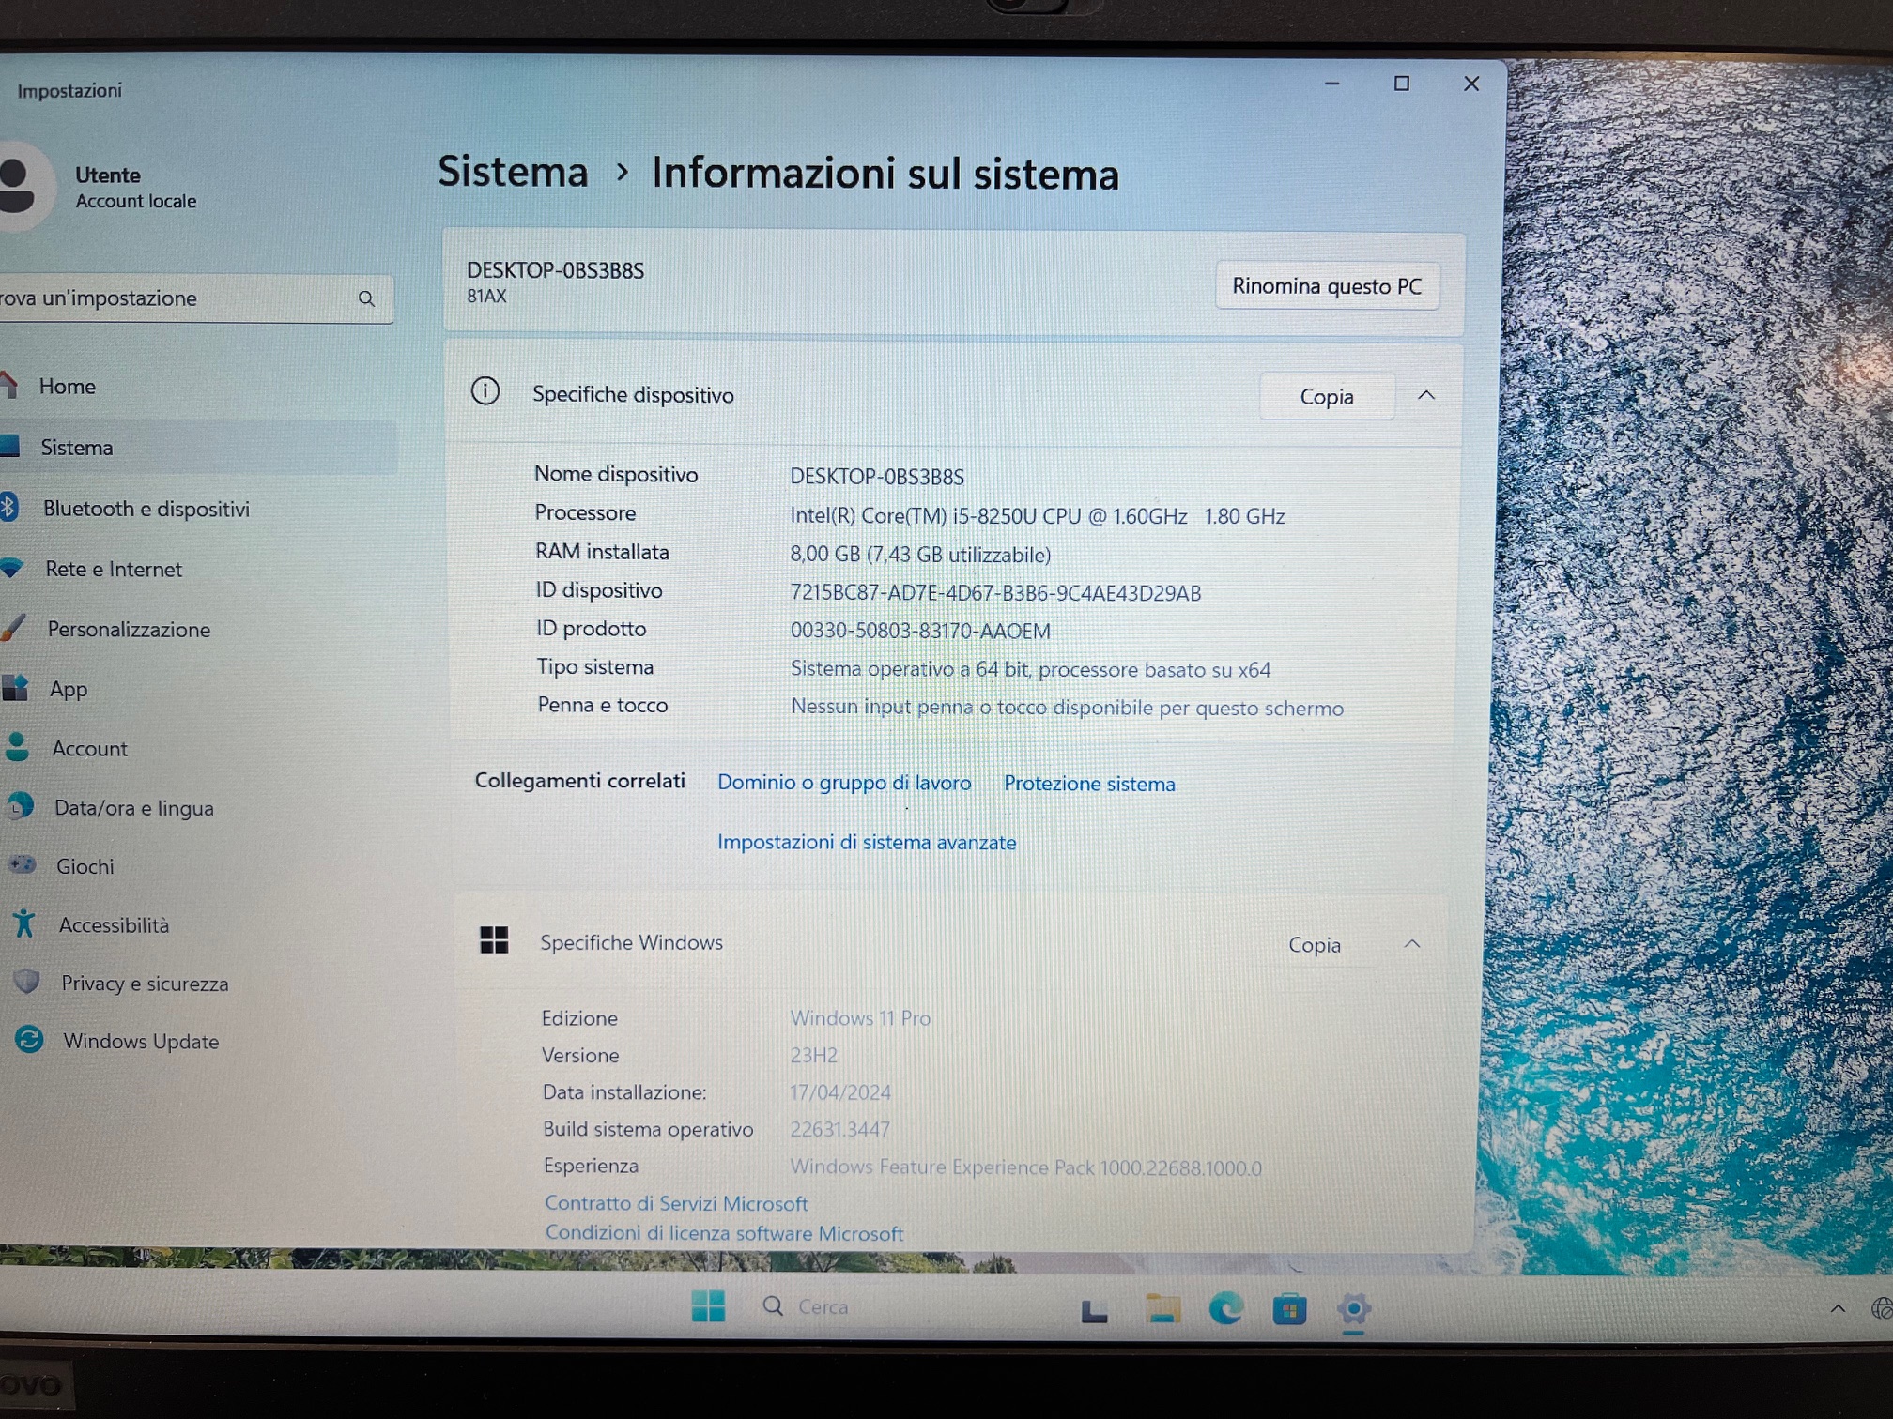Show hidden system tray icons

(1838, 1308)
